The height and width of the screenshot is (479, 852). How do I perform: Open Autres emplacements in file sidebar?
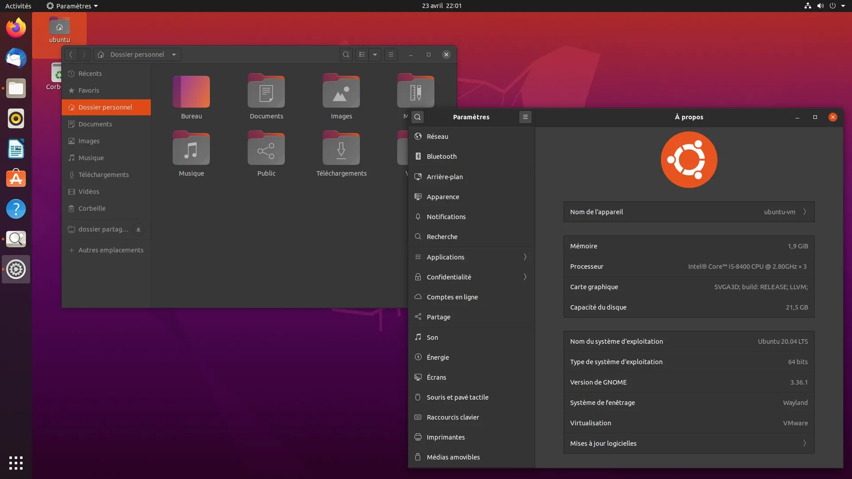point(110,250)
